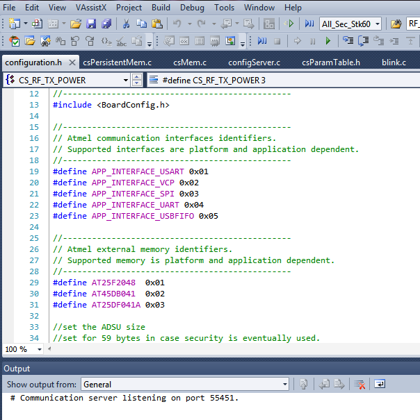The image size is (420, 420).
Task: Open the 'Show output from' General dropdown
Action: click(x=285, y=384)
